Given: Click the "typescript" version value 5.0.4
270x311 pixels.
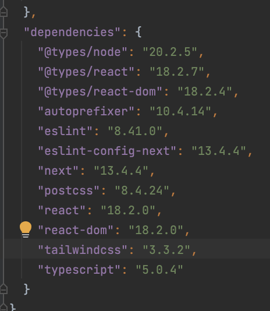Looking at the screenshot, I should pyautogui.click(x=159, y=270).
